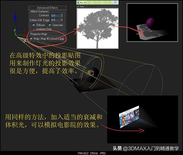Toggle the Diffuse checkbox
This screenshot has width=183, height=155.
coord(33,25)
